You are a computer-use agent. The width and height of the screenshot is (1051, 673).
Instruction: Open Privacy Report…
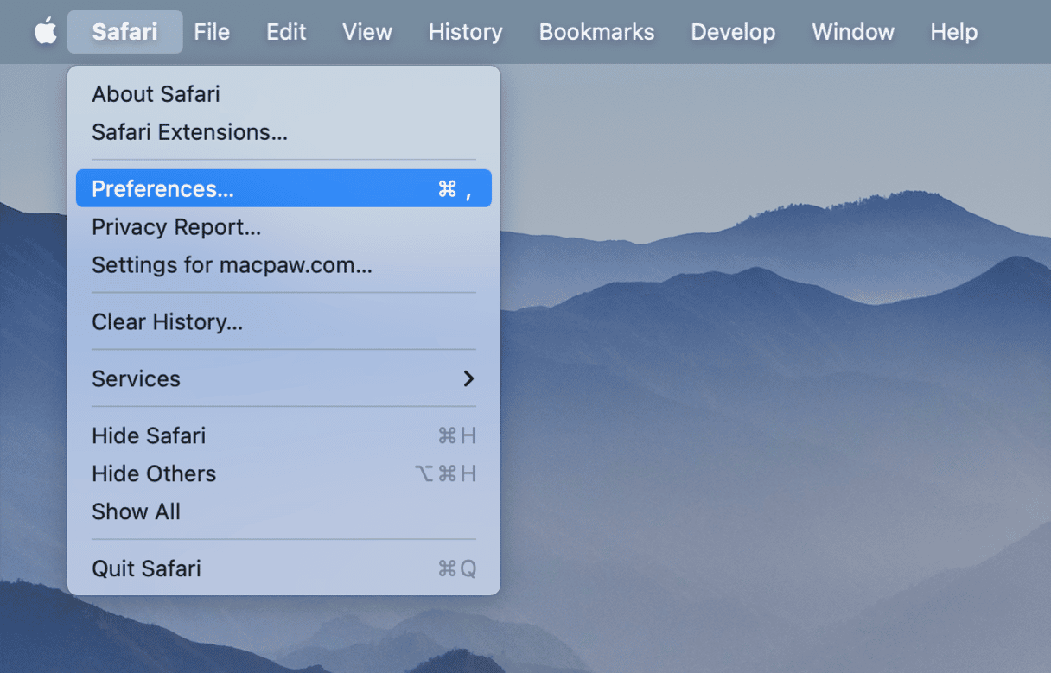click(x=176, y=227)
